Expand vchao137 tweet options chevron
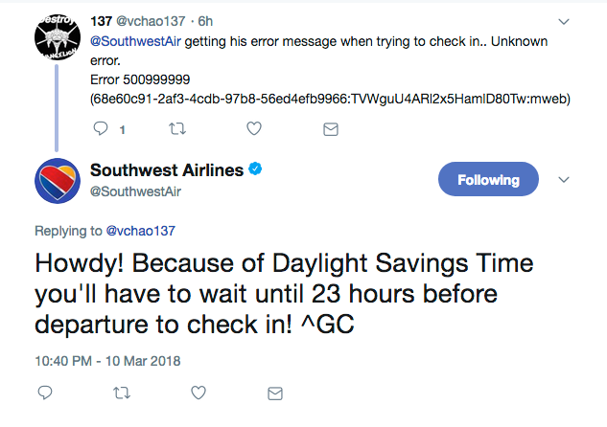Screen dimensions: 607x427 (x=564, y=20)
